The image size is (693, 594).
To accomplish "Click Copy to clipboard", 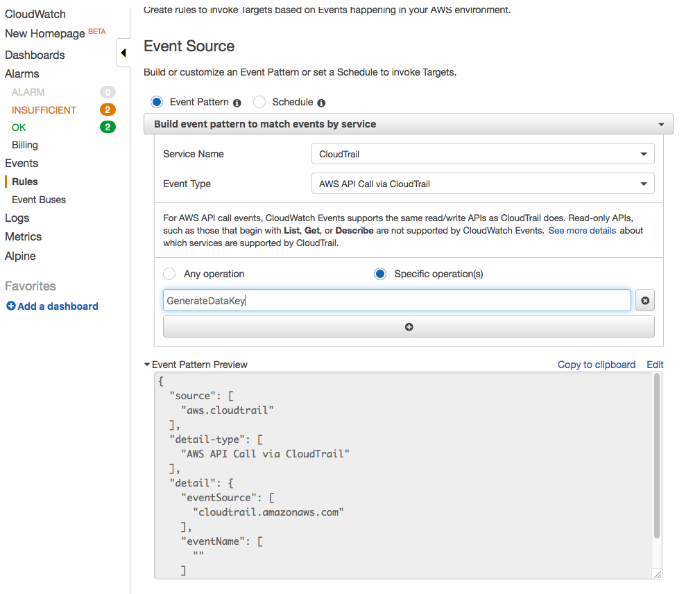I will click(x=596, y=365).
